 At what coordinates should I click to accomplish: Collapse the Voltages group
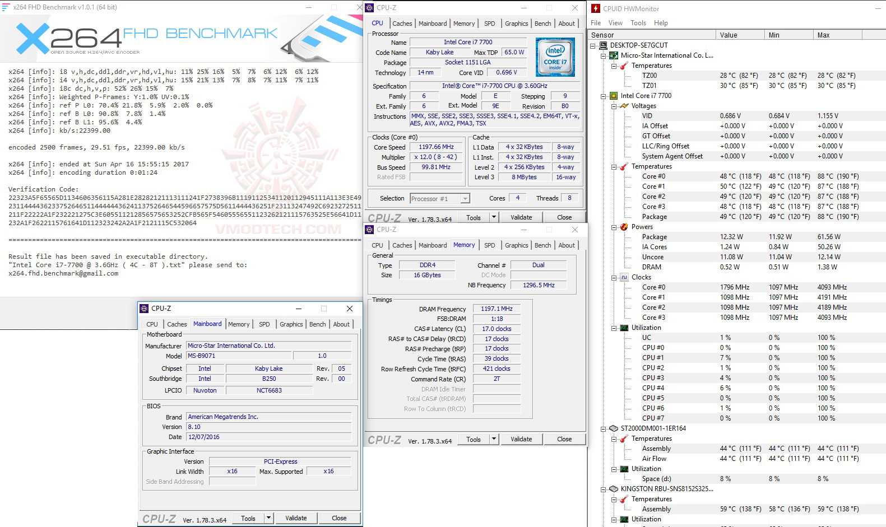(x=614, y=106)
